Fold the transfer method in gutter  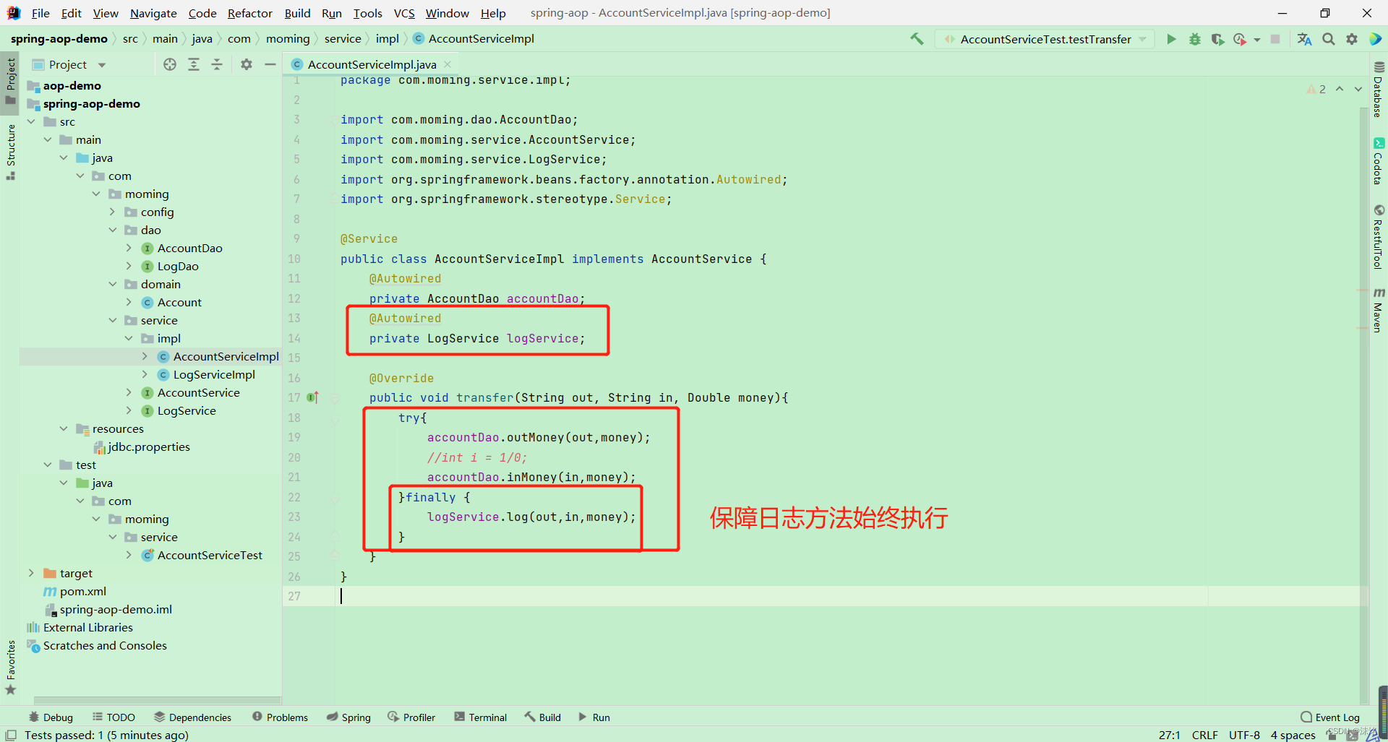click(335, 397)
